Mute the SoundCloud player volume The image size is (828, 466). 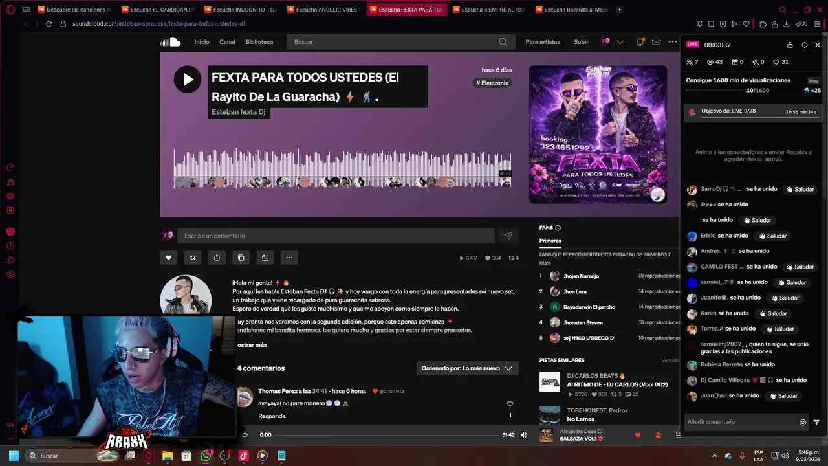(x=524, y=435)
